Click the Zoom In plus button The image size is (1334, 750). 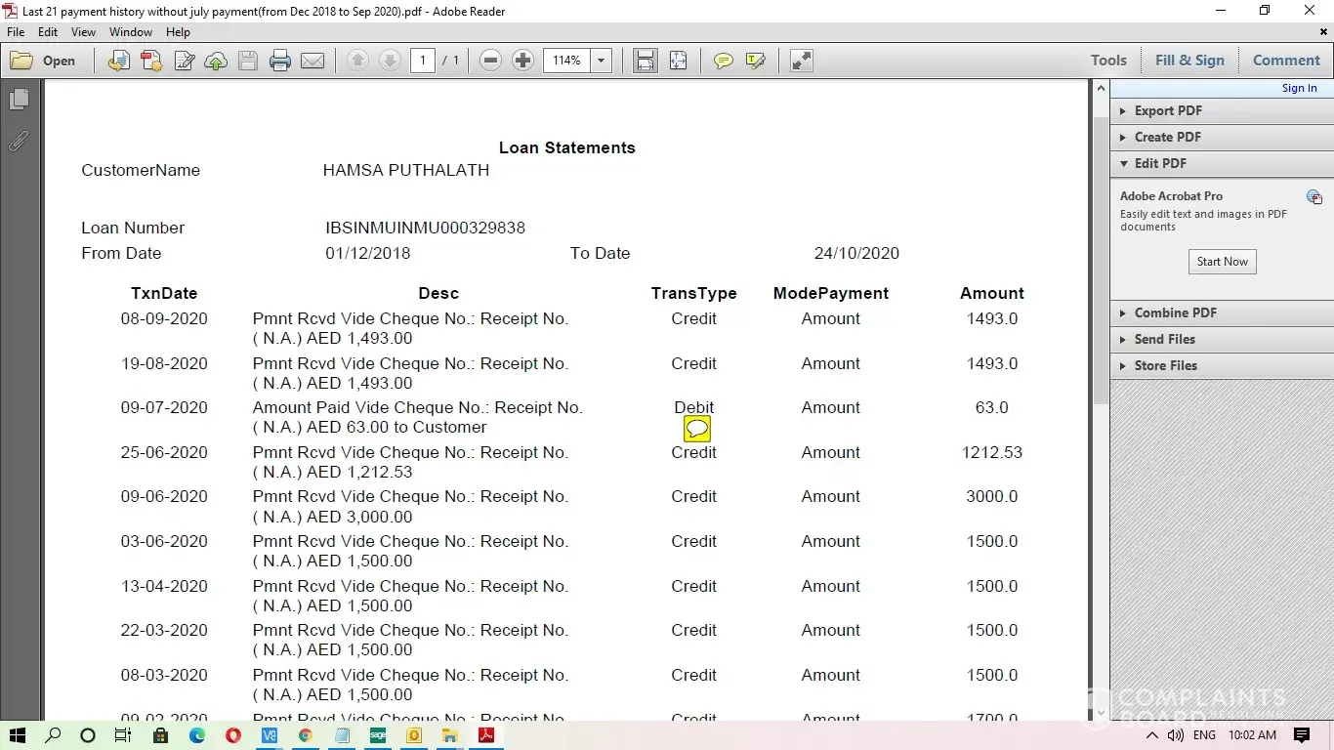[522, 61]
